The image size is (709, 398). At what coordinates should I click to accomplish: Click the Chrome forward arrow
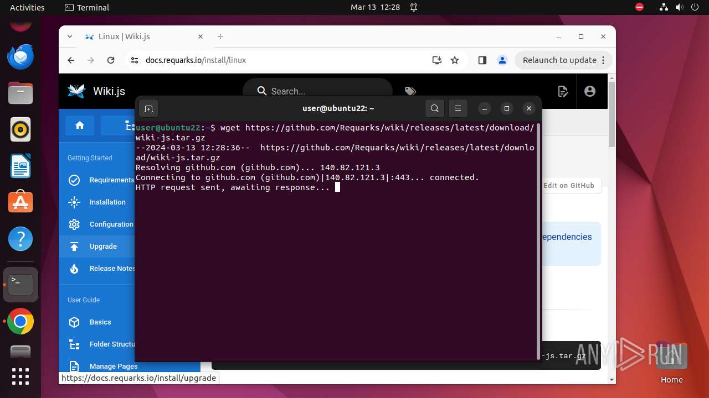pyautogui.click(x=91, y=60)
